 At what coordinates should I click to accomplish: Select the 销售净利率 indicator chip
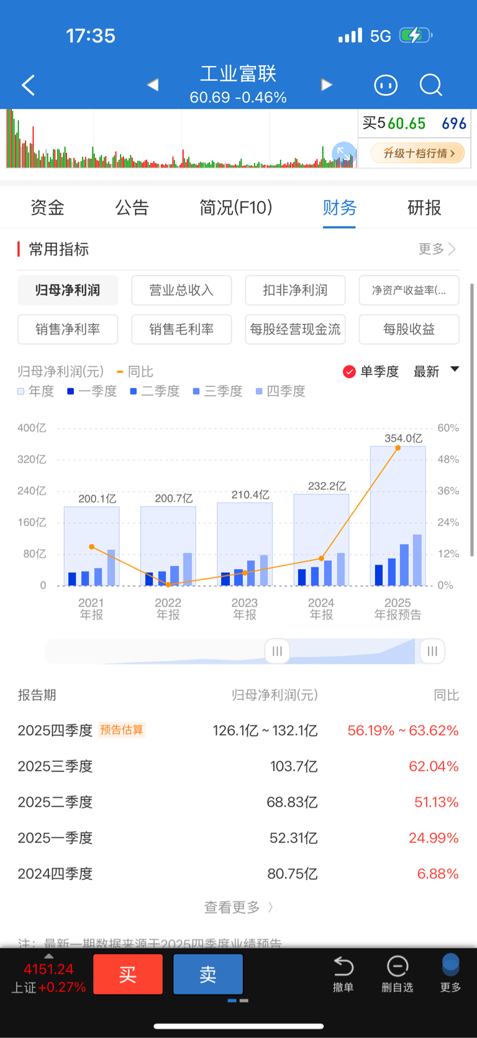[68, 329]
